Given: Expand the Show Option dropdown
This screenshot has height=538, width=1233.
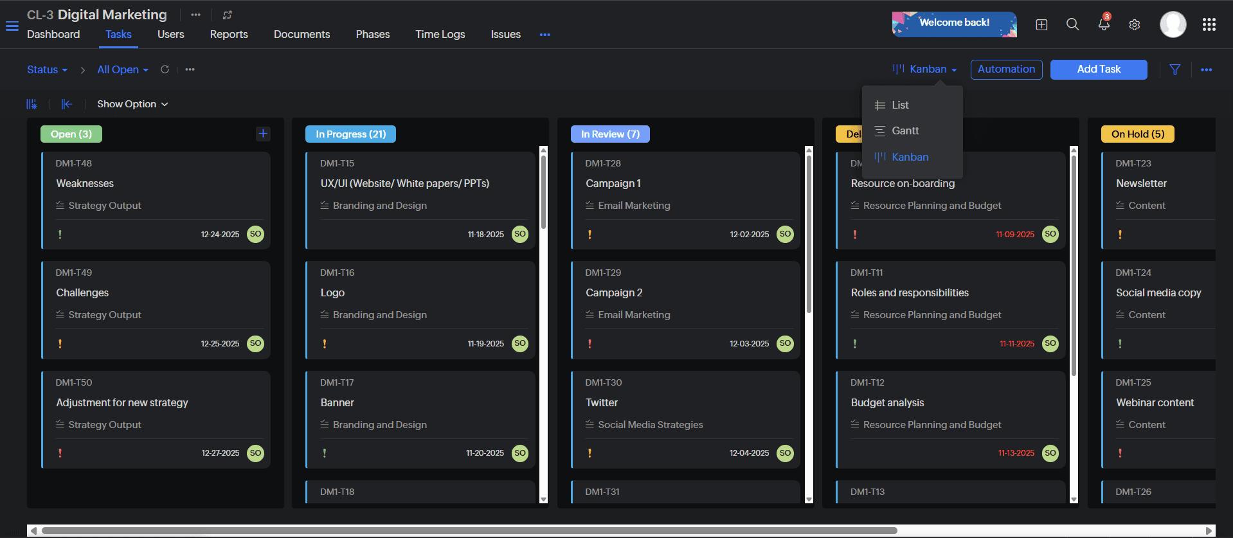Looking at the screenshot, I should pos(132,104).
